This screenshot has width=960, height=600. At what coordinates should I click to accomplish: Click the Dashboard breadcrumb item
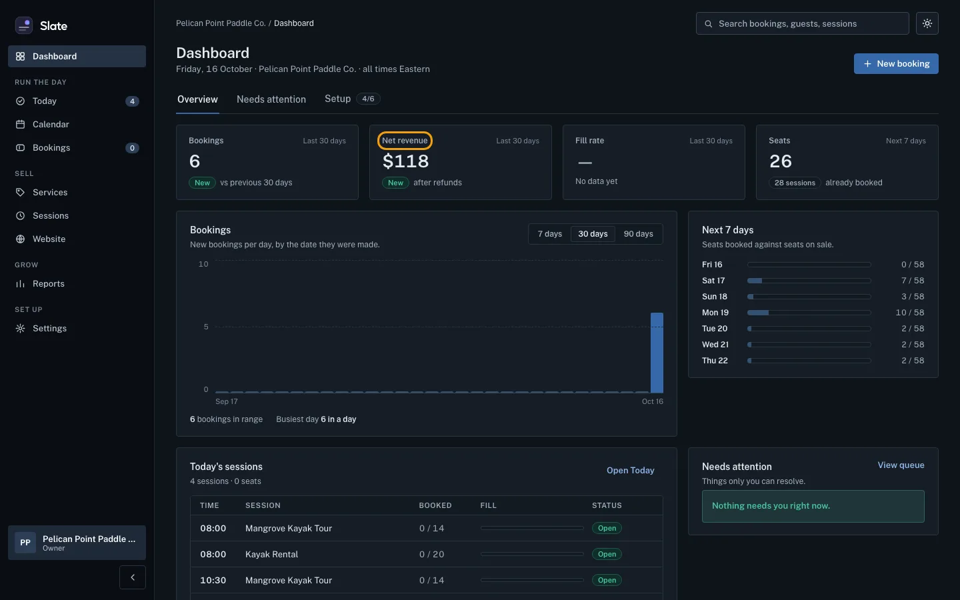pos(293,23)
